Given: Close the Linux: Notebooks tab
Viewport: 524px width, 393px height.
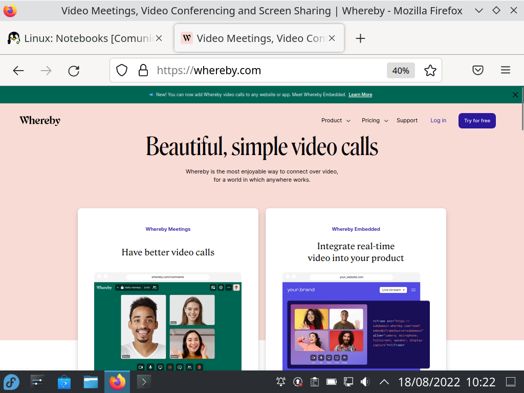Looking at the screenshot, I should 159,38.
